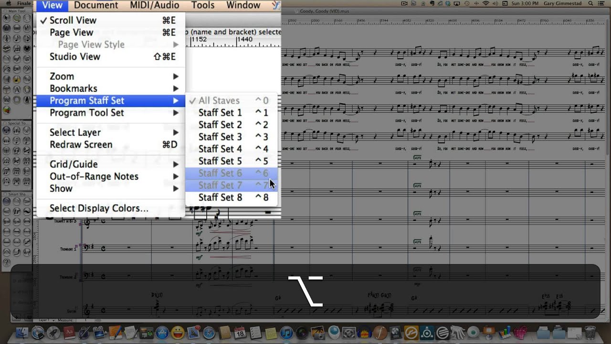Click Redraw Screen

(110, 145)
